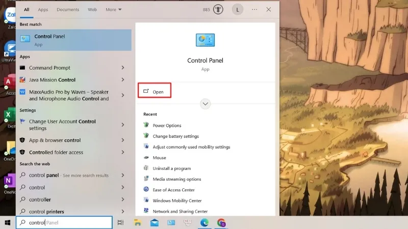Switch to the Documents search tab
The image size is (408, 229).
[68, 10]
